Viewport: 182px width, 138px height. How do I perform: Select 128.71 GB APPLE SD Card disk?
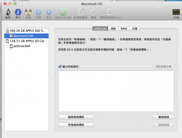pyautogui.click(x=26, y=41)
